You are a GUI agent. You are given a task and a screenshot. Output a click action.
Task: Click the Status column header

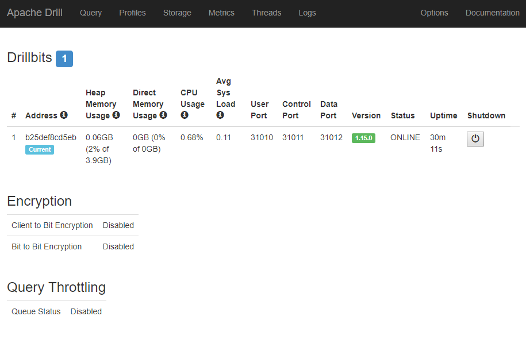click(x=402, y=115)
